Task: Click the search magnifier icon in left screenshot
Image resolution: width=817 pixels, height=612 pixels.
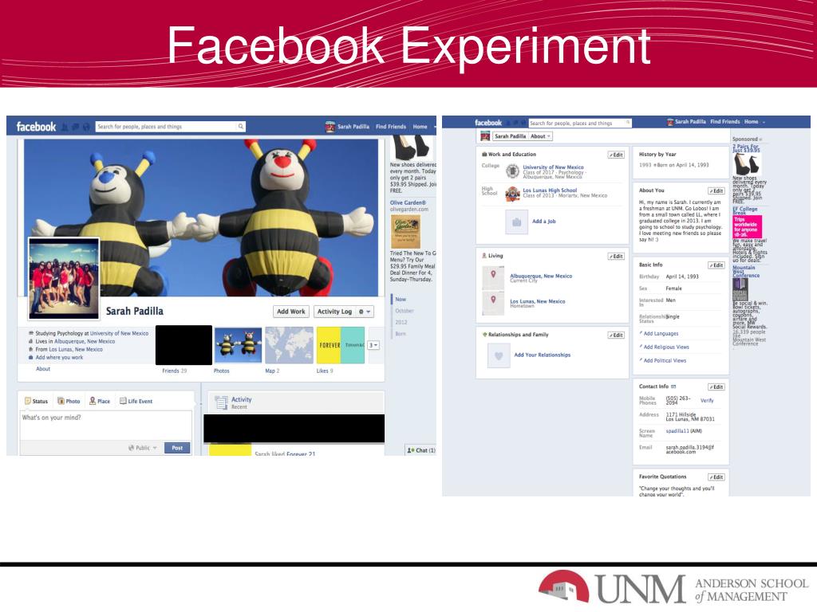Action: tap(240, 127)
